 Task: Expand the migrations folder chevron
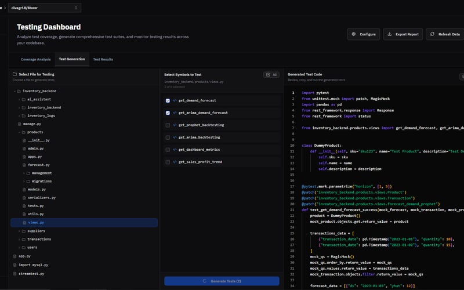click(x=24, y=182)
